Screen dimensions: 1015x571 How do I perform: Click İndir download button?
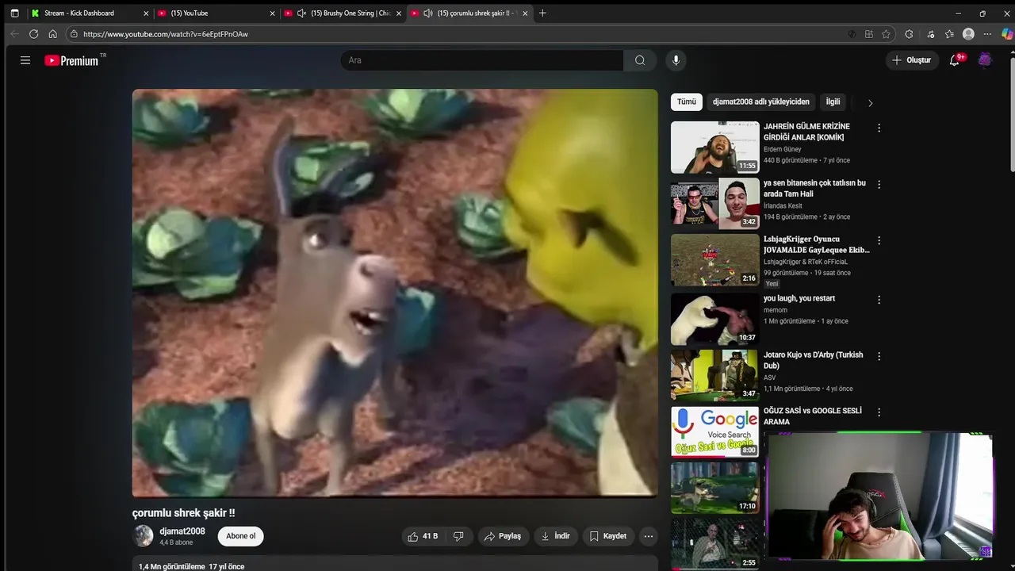pos(555,536)
